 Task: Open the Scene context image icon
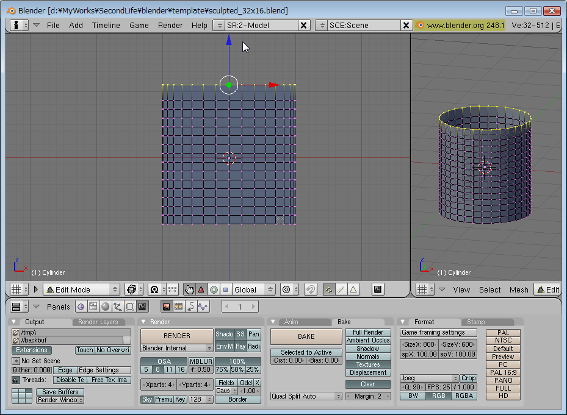tap(142, 307)
